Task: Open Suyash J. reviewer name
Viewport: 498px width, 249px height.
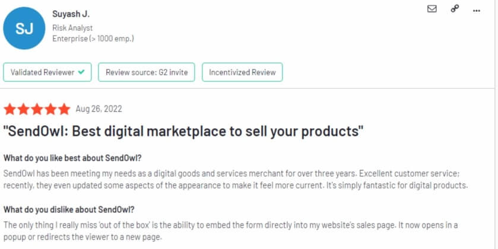Action: click(71, 14)
